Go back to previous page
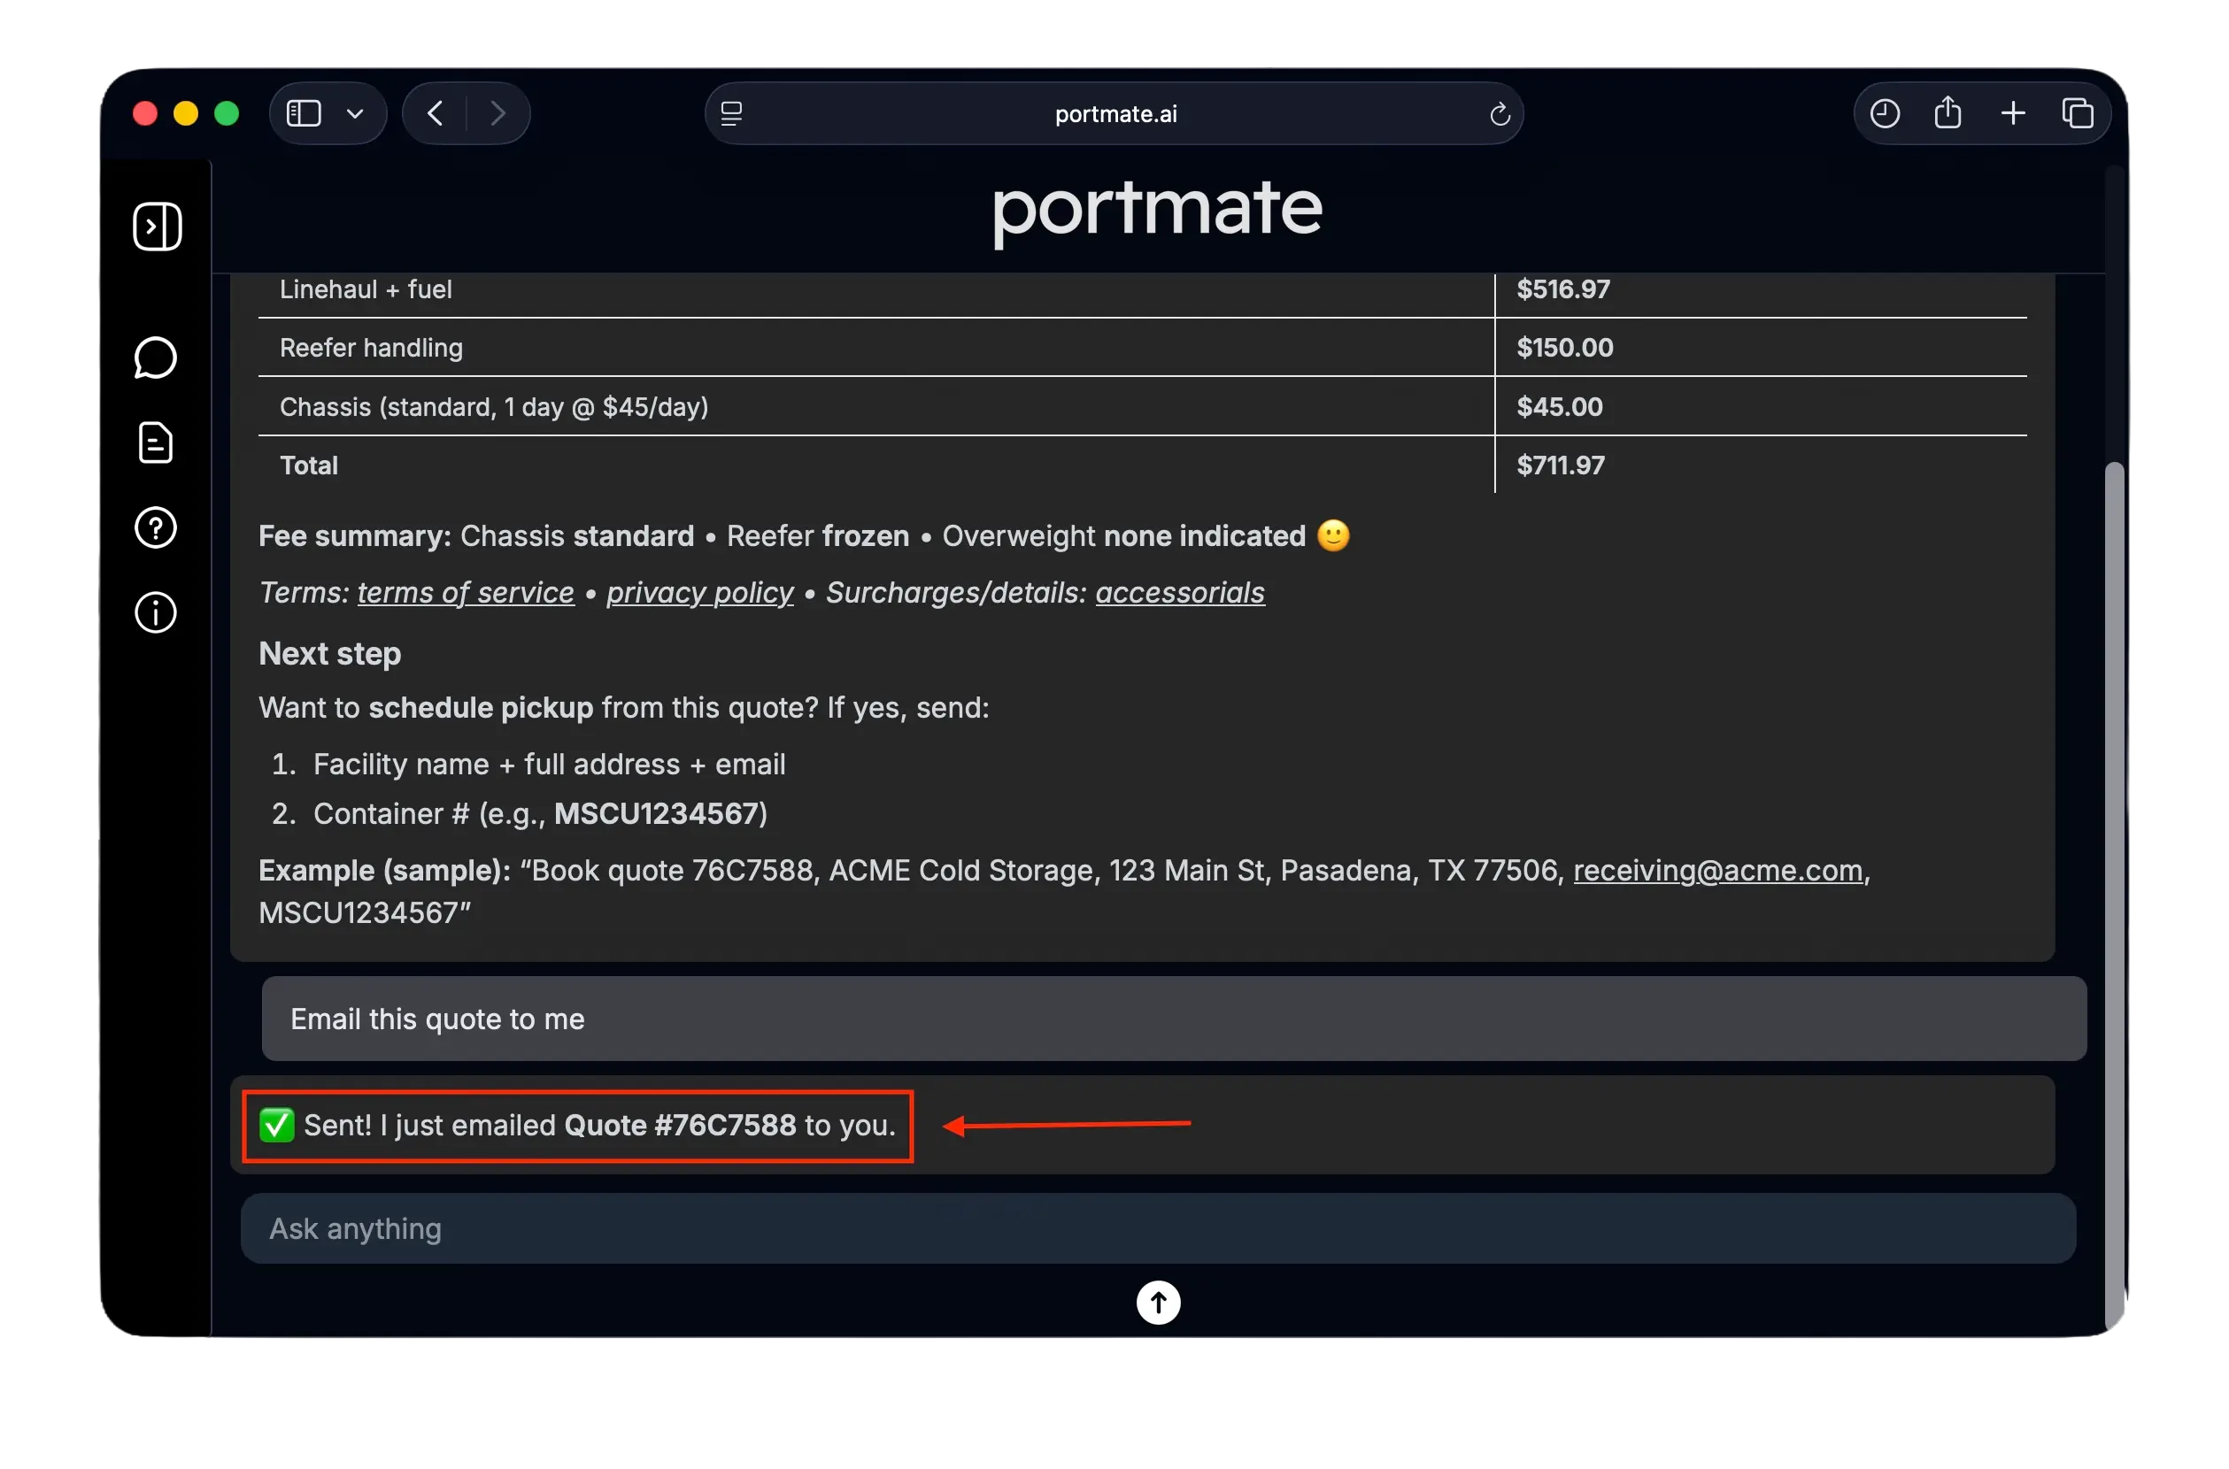 point(436,113)
